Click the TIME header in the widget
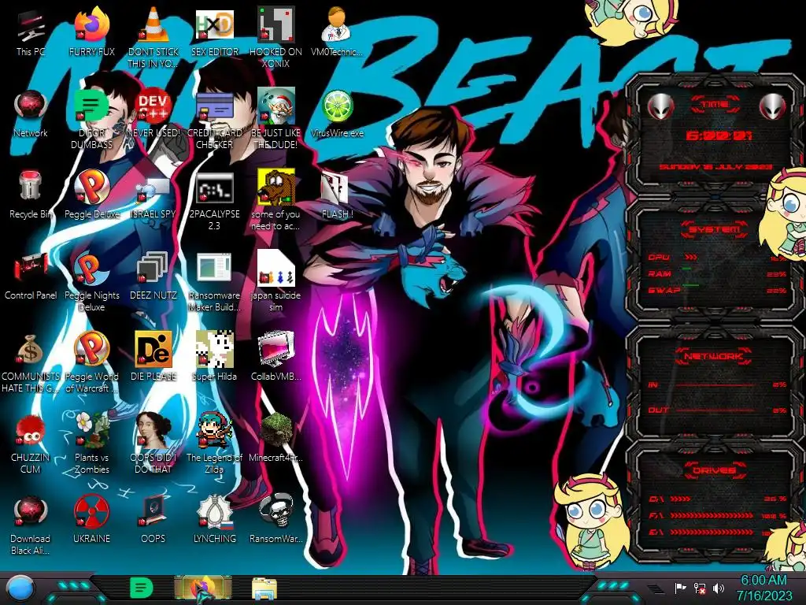The height and width of the screenshot is (605, 806). [715, 105]
